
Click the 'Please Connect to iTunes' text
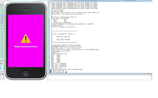26,46
